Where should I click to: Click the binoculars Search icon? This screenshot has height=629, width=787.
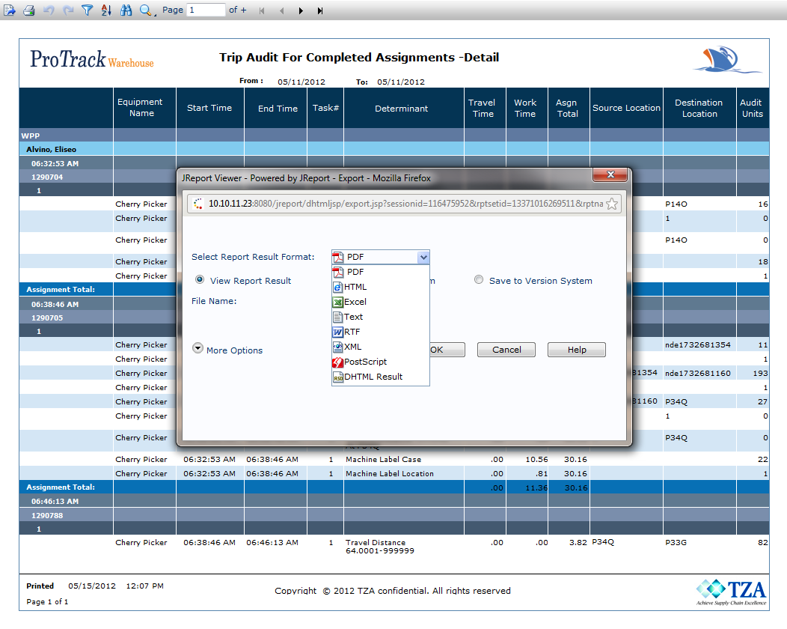(x=126, y=10)
